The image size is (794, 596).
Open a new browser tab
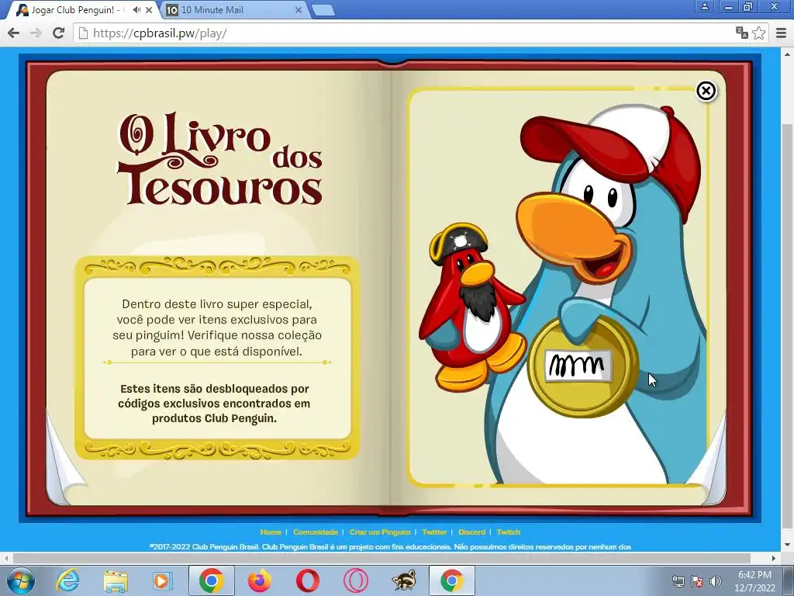(323, 10)
